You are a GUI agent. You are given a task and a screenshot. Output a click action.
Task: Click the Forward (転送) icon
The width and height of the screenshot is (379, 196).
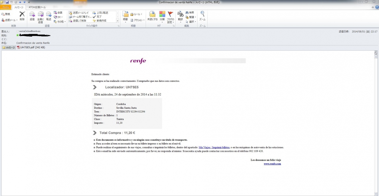[x=49, y=15]
